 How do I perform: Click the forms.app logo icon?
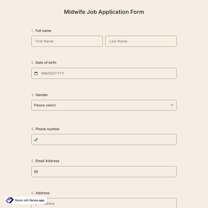pyautogui.click(x=9, y=200)
